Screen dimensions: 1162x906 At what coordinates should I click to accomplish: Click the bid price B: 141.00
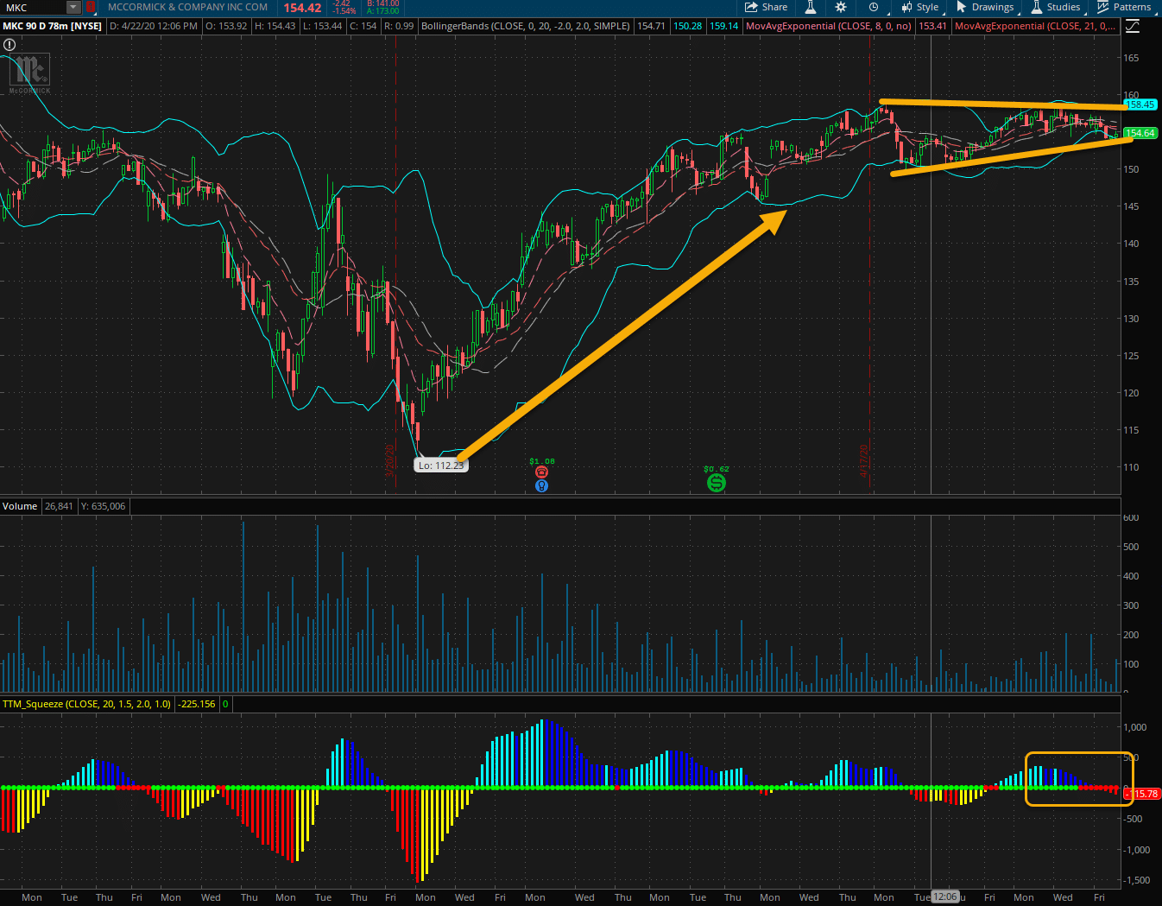point(383,3)
